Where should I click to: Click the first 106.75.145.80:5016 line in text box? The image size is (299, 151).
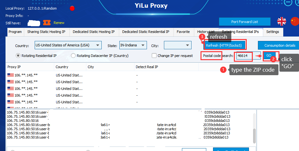pos(28,112)
